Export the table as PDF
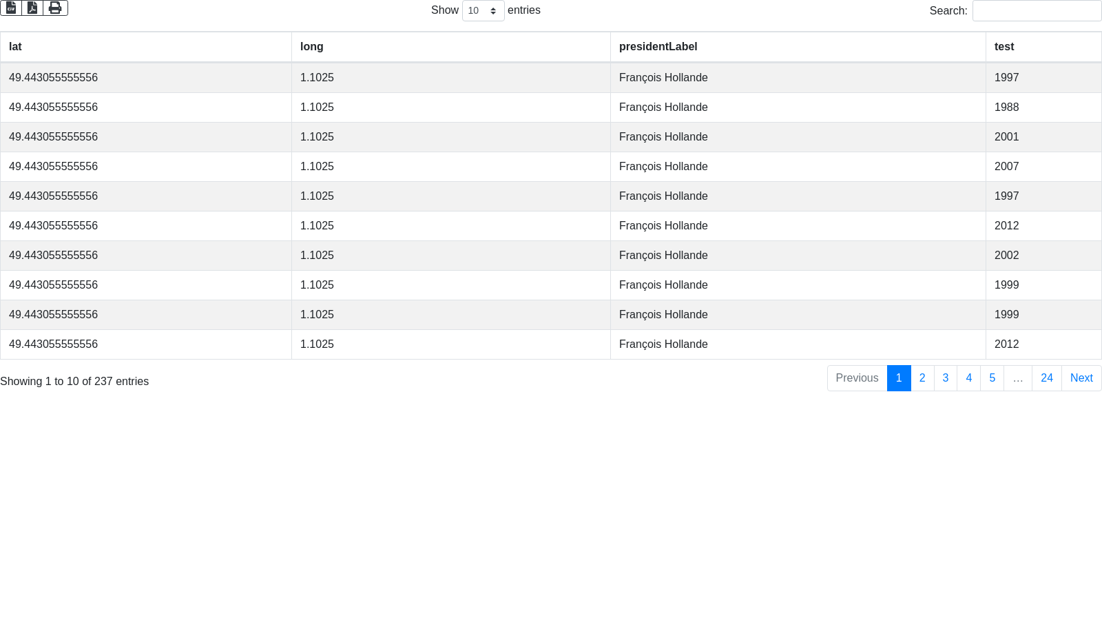 (x=32, y=8)
